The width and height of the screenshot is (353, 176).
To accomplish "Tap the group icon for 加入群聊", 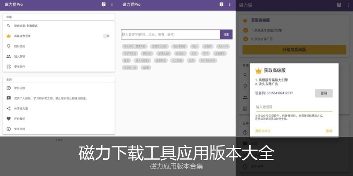I will 8,56.
